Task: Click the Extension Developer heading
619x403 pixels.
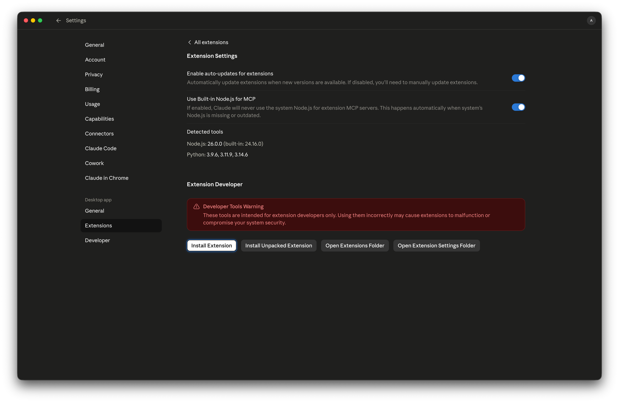Action: (x=215, y=184)
